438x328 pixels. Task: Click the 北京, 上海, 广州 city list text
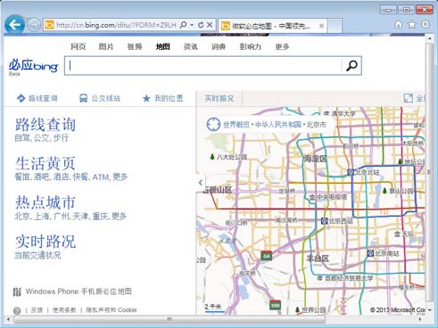(70, 216)
